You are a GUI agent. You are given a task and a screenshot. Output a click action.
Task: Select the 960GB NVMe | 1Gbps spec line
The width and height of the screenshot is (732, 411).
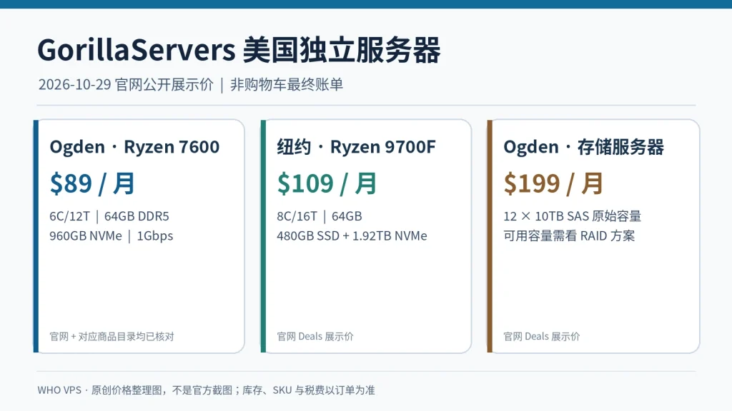(x=111, y=235)
